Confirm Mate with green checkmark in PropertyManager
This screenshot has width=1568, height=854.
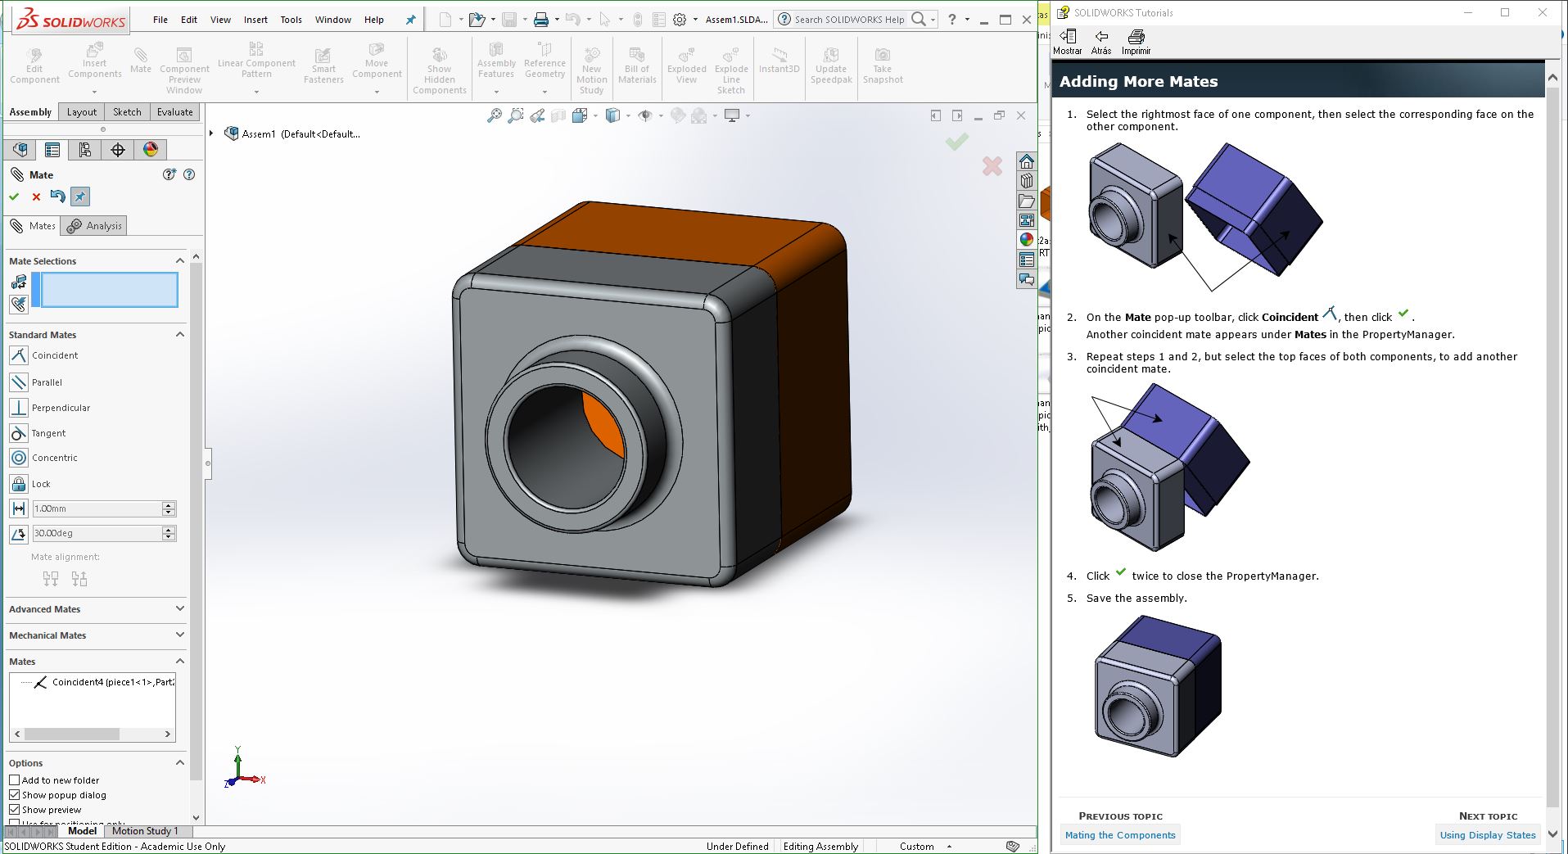click(14, 197)
